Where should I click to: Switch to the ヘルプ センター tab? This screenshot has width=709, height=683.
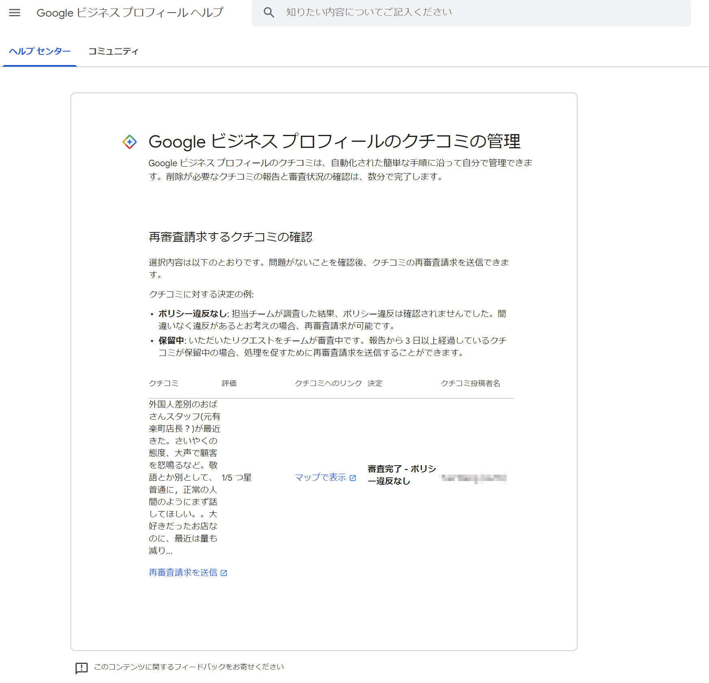point(40,51)
